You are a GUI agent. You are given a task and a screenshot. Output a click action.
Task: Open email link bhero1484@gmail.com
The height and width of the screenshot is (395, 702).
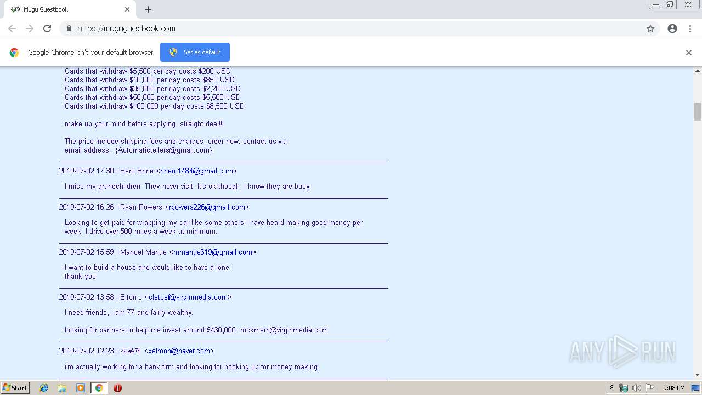pyautogui.click(x=196, y=171)
